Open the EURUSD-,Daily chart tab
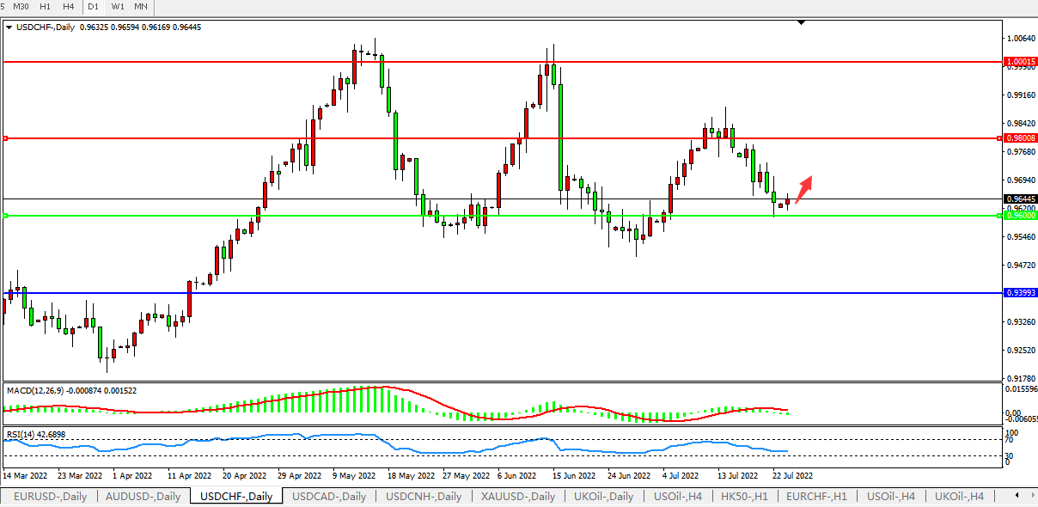The image size is (1038, 507). pos(50,496)
